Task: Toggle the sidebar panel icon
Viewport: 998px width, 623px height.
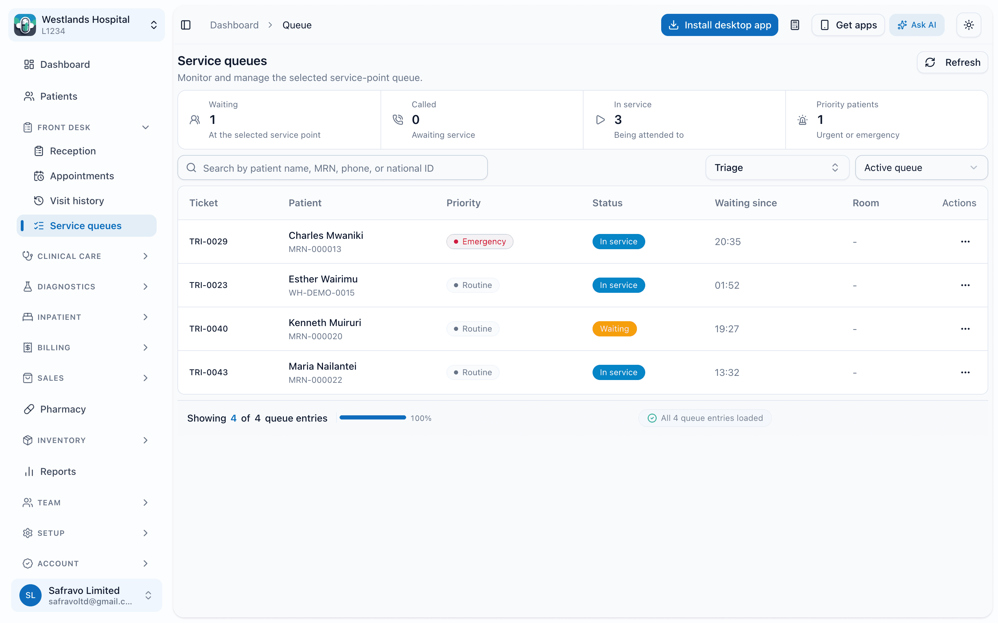Action: 186,25
